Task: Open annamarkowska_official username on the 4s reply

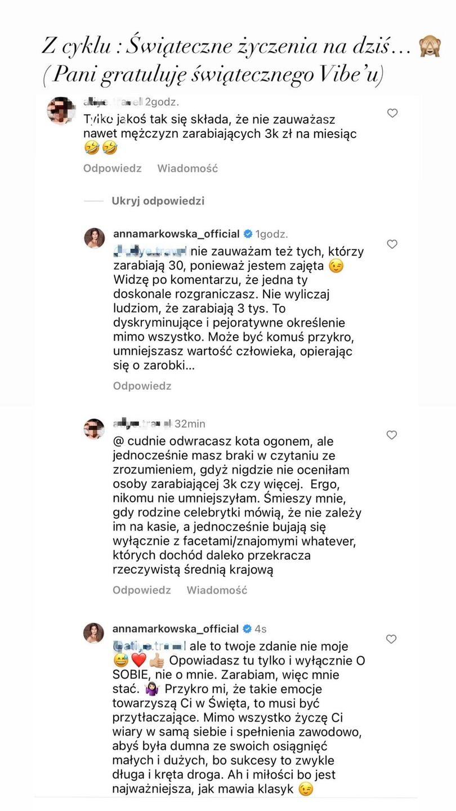Action: coord(176,629)
